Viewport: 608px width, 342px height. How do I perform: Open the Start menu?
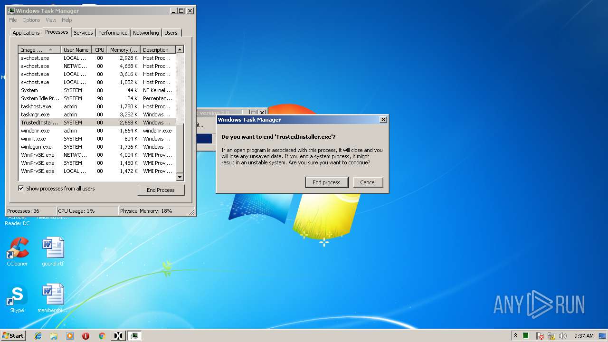pos(13,335)
